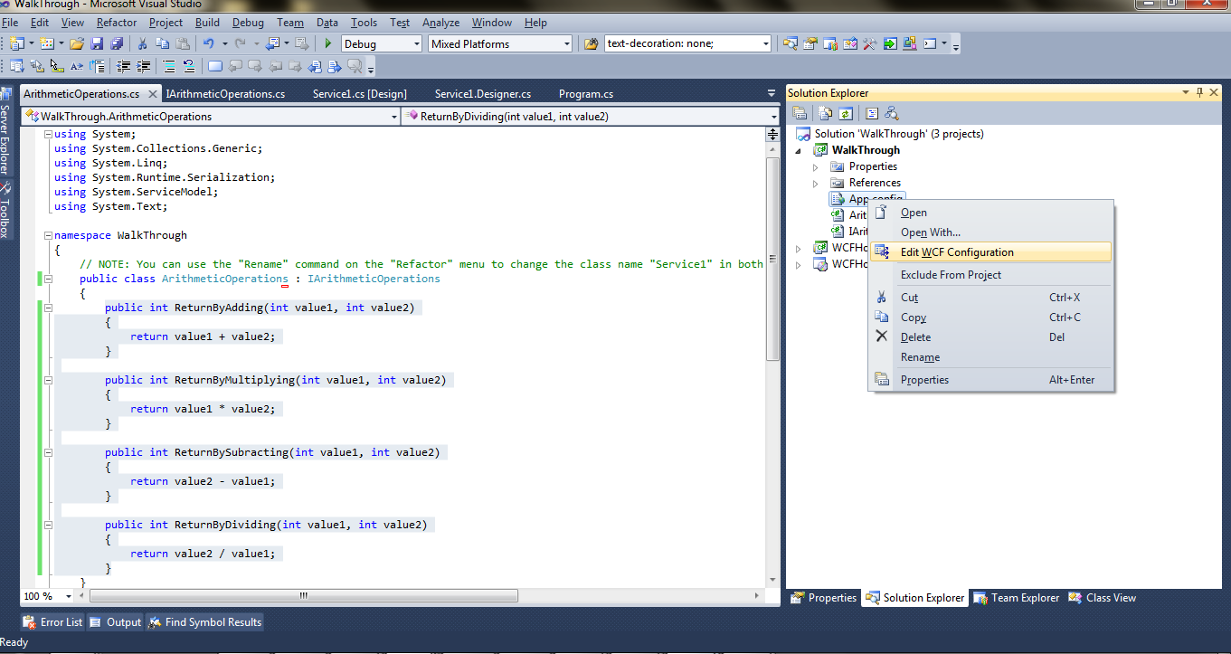Click the Toolbox wrench-and-hammer icon in the main toolbar
The width and height of the screenshot is (1231, 654).
click(x=870, y=43)
